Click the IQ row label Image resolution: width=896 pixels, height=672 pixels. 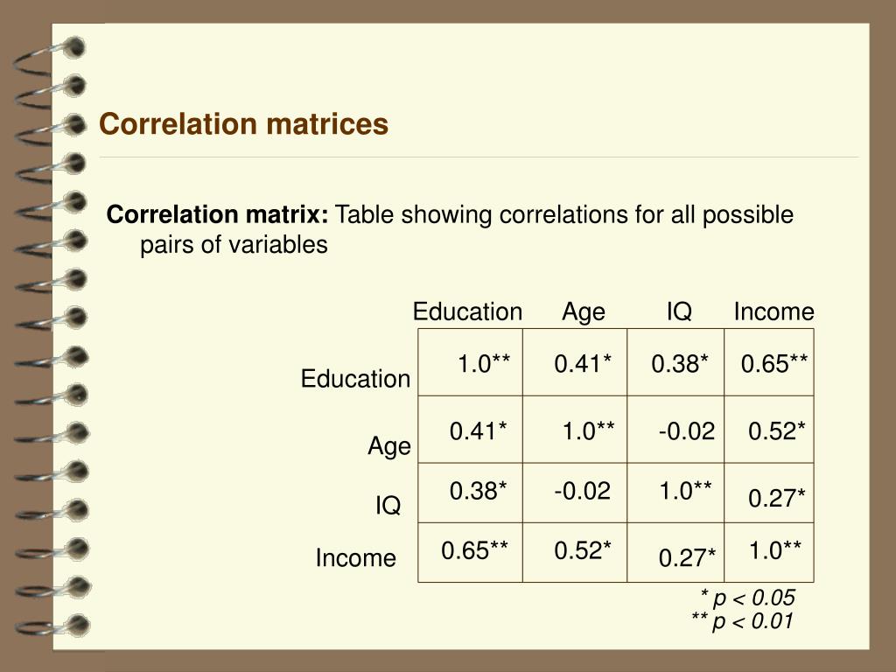coord(388,506)
